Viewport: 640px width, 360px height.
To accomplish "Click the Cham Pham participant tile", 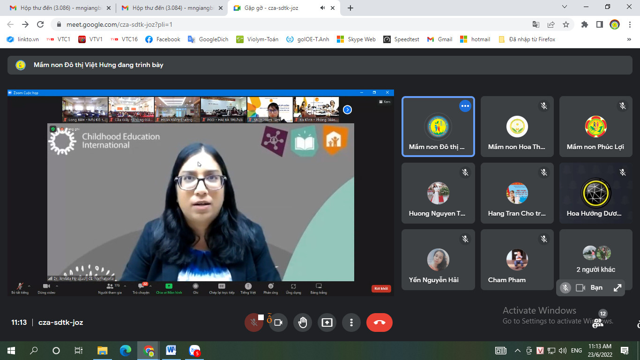I will pyautogui.click(x=517, y=260).
